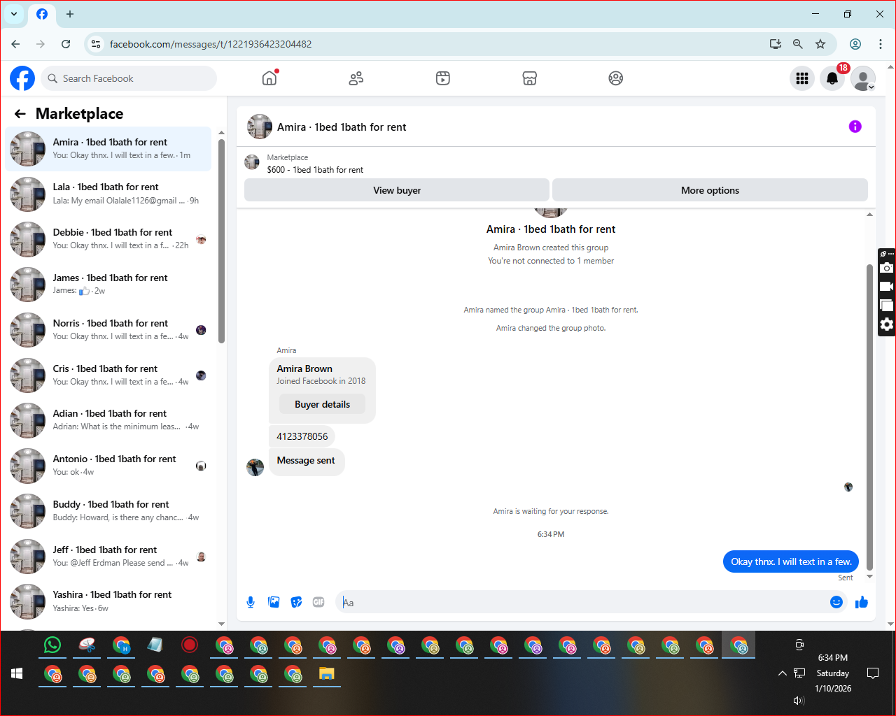Open the Facebook logo home link
This screenshot has width=896, height=716.
(22, 78)
